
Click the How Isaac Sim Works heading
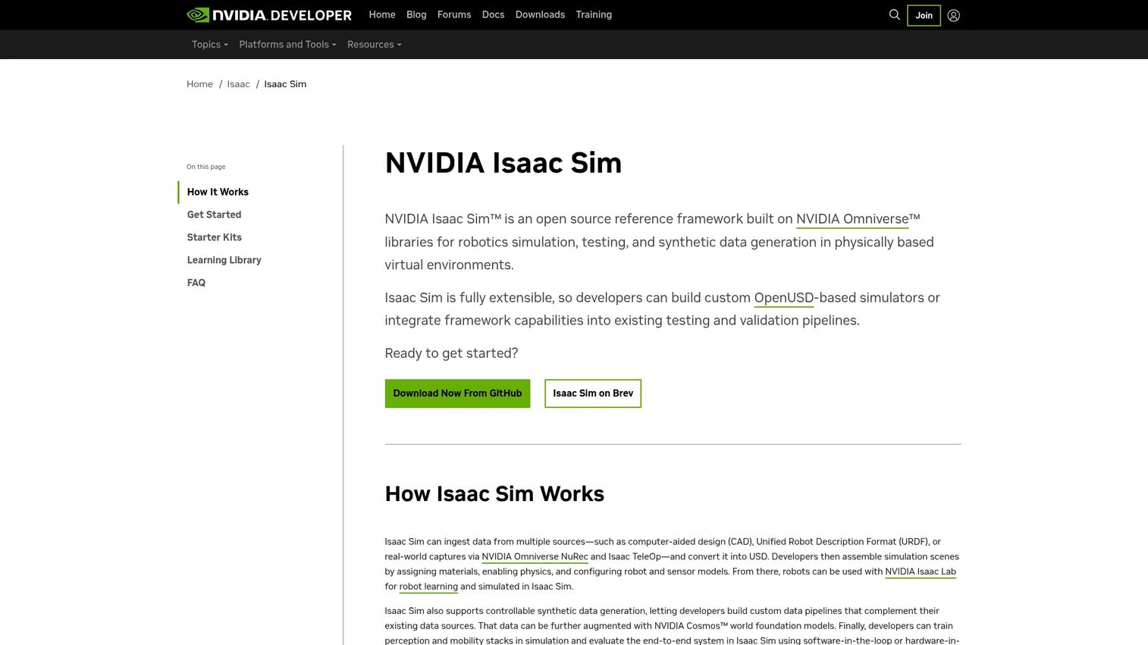coord(494,494)
